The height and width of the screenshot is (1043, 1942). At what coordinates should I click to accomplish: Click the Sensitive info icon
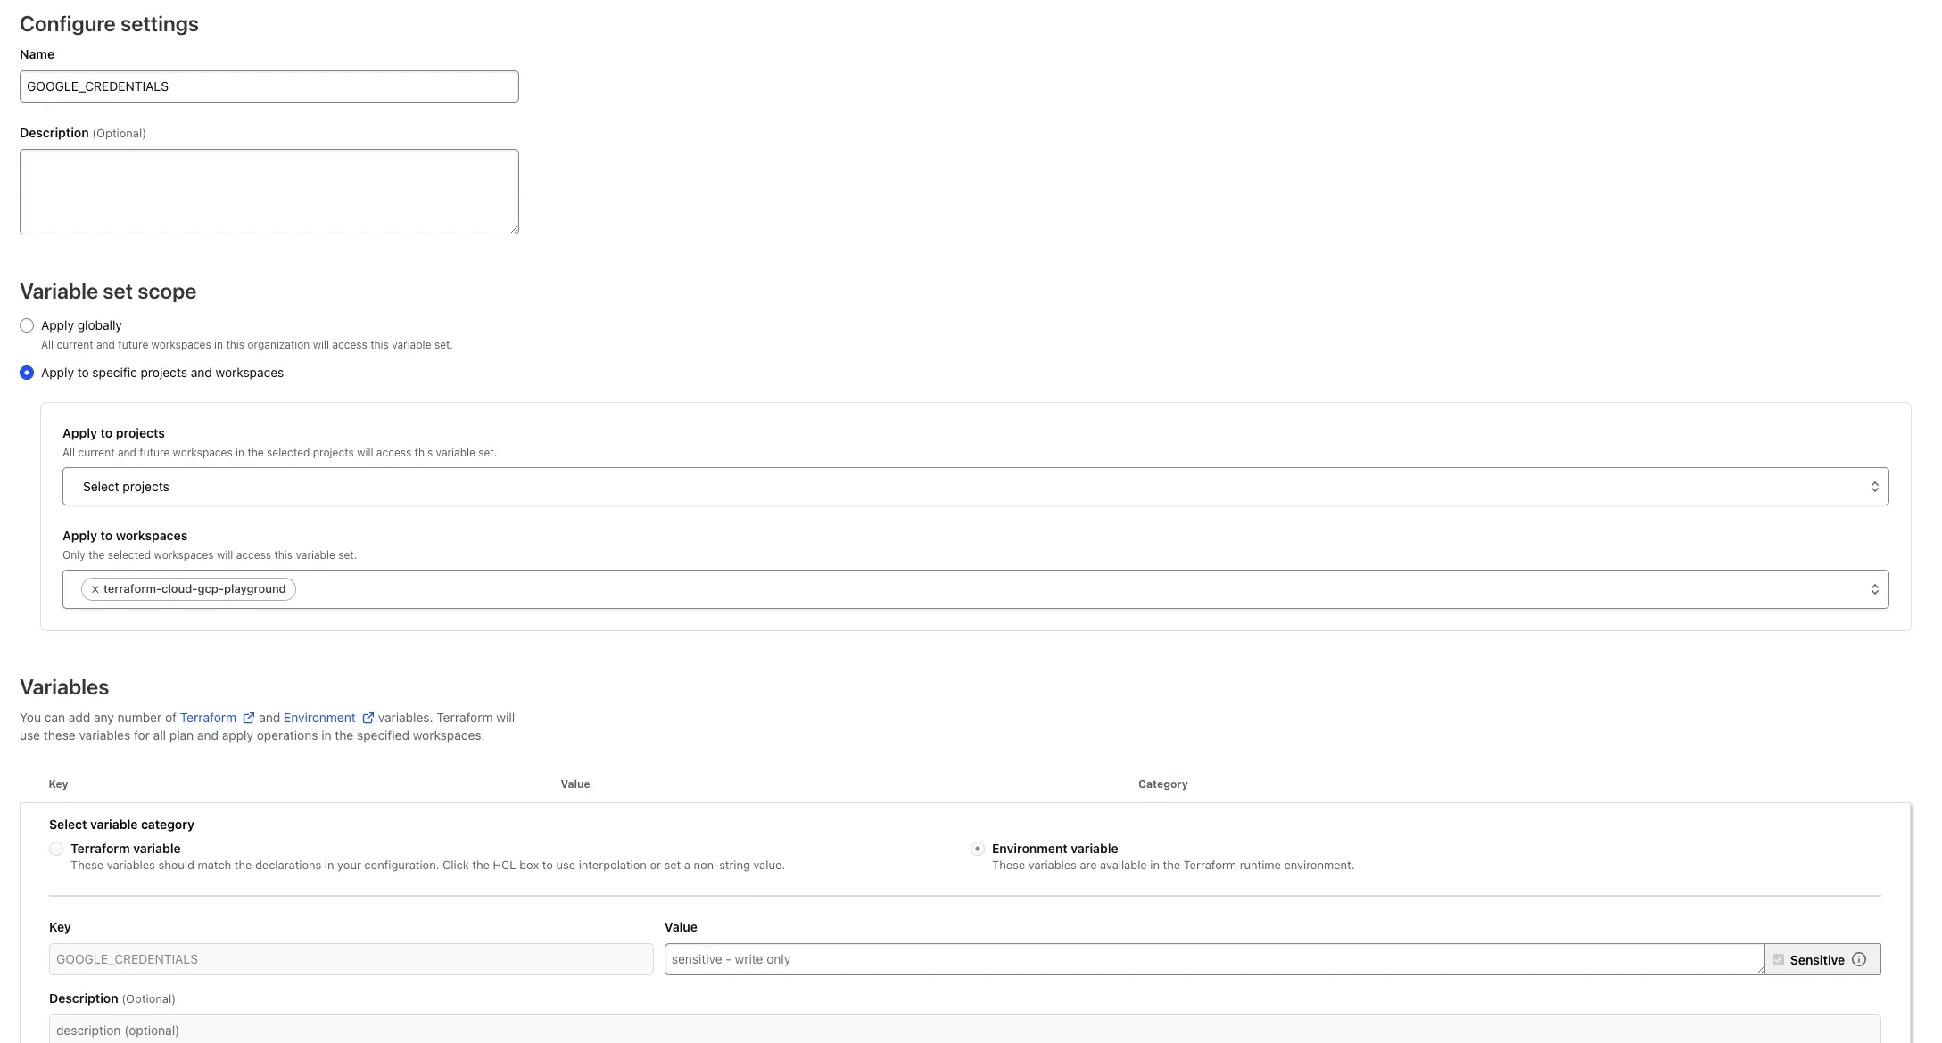[x=1859, y=959]
